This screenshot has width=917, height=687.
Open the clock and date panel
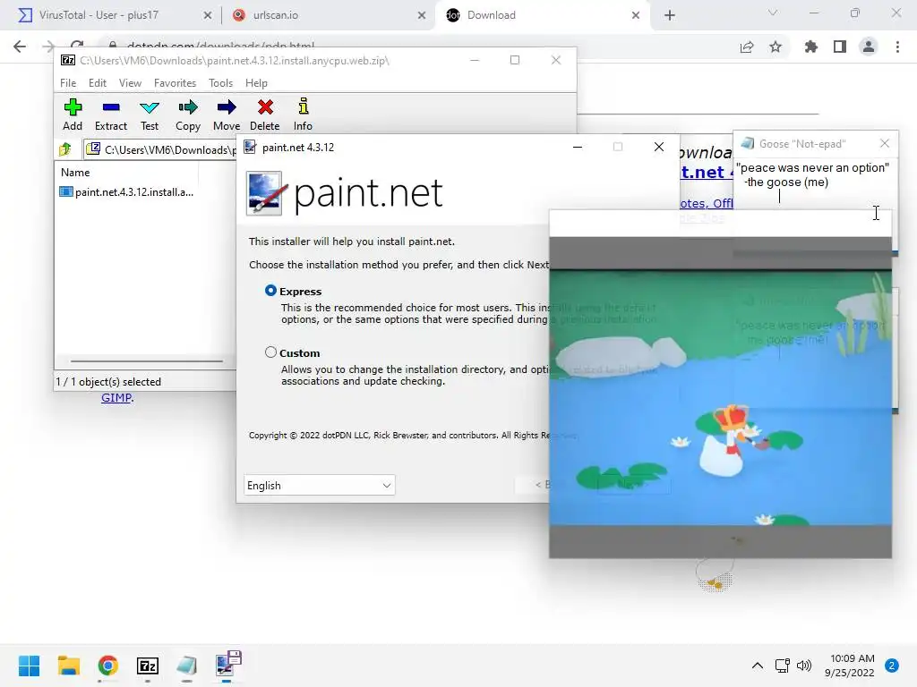pyautogui.click(x=849, y=666)
